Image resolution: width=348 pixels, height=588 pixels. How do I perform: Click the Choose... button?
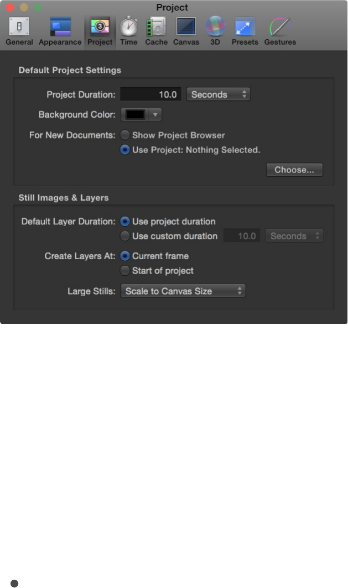click(x=294, y=170)
